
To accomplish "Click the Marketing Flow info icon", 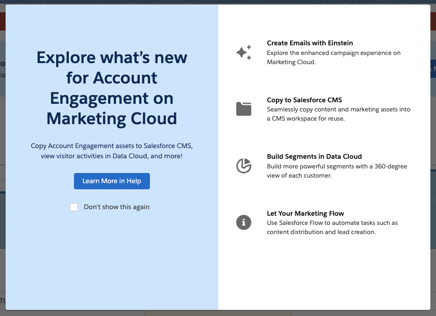I will (244, 222).
